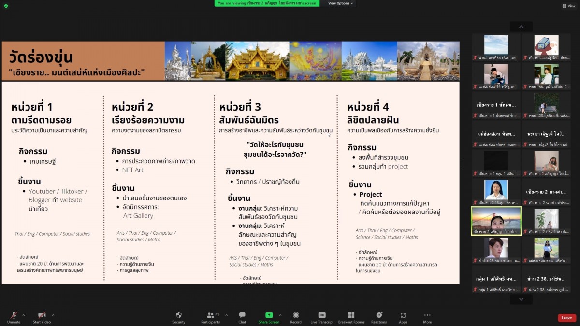Screen dimensions: 580x326
Task: Expand the caret beside Participants
Action: [x=226, y=315]
